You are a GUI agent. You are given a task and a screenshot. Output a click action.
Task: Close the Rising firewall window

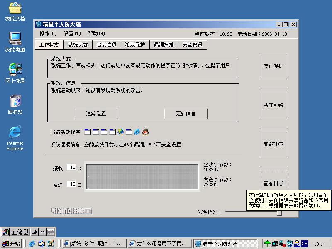click(x=293, y=24)
